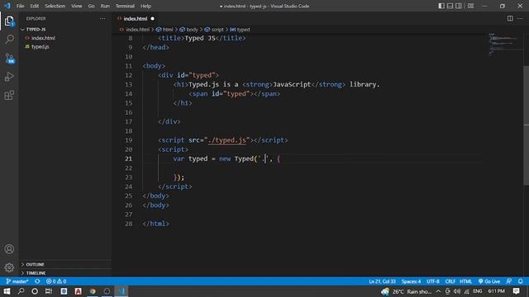Select html in the breadcrumb

(164, 30)
